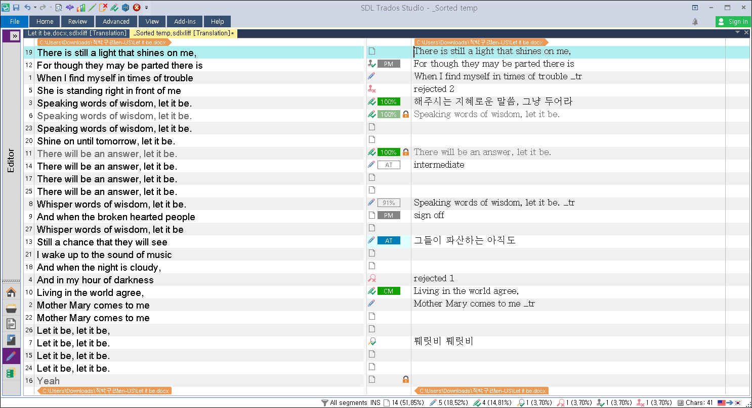Click the Redo arrow icon
The width and height of the screenshot is (752, 408).
click(43, 8)
